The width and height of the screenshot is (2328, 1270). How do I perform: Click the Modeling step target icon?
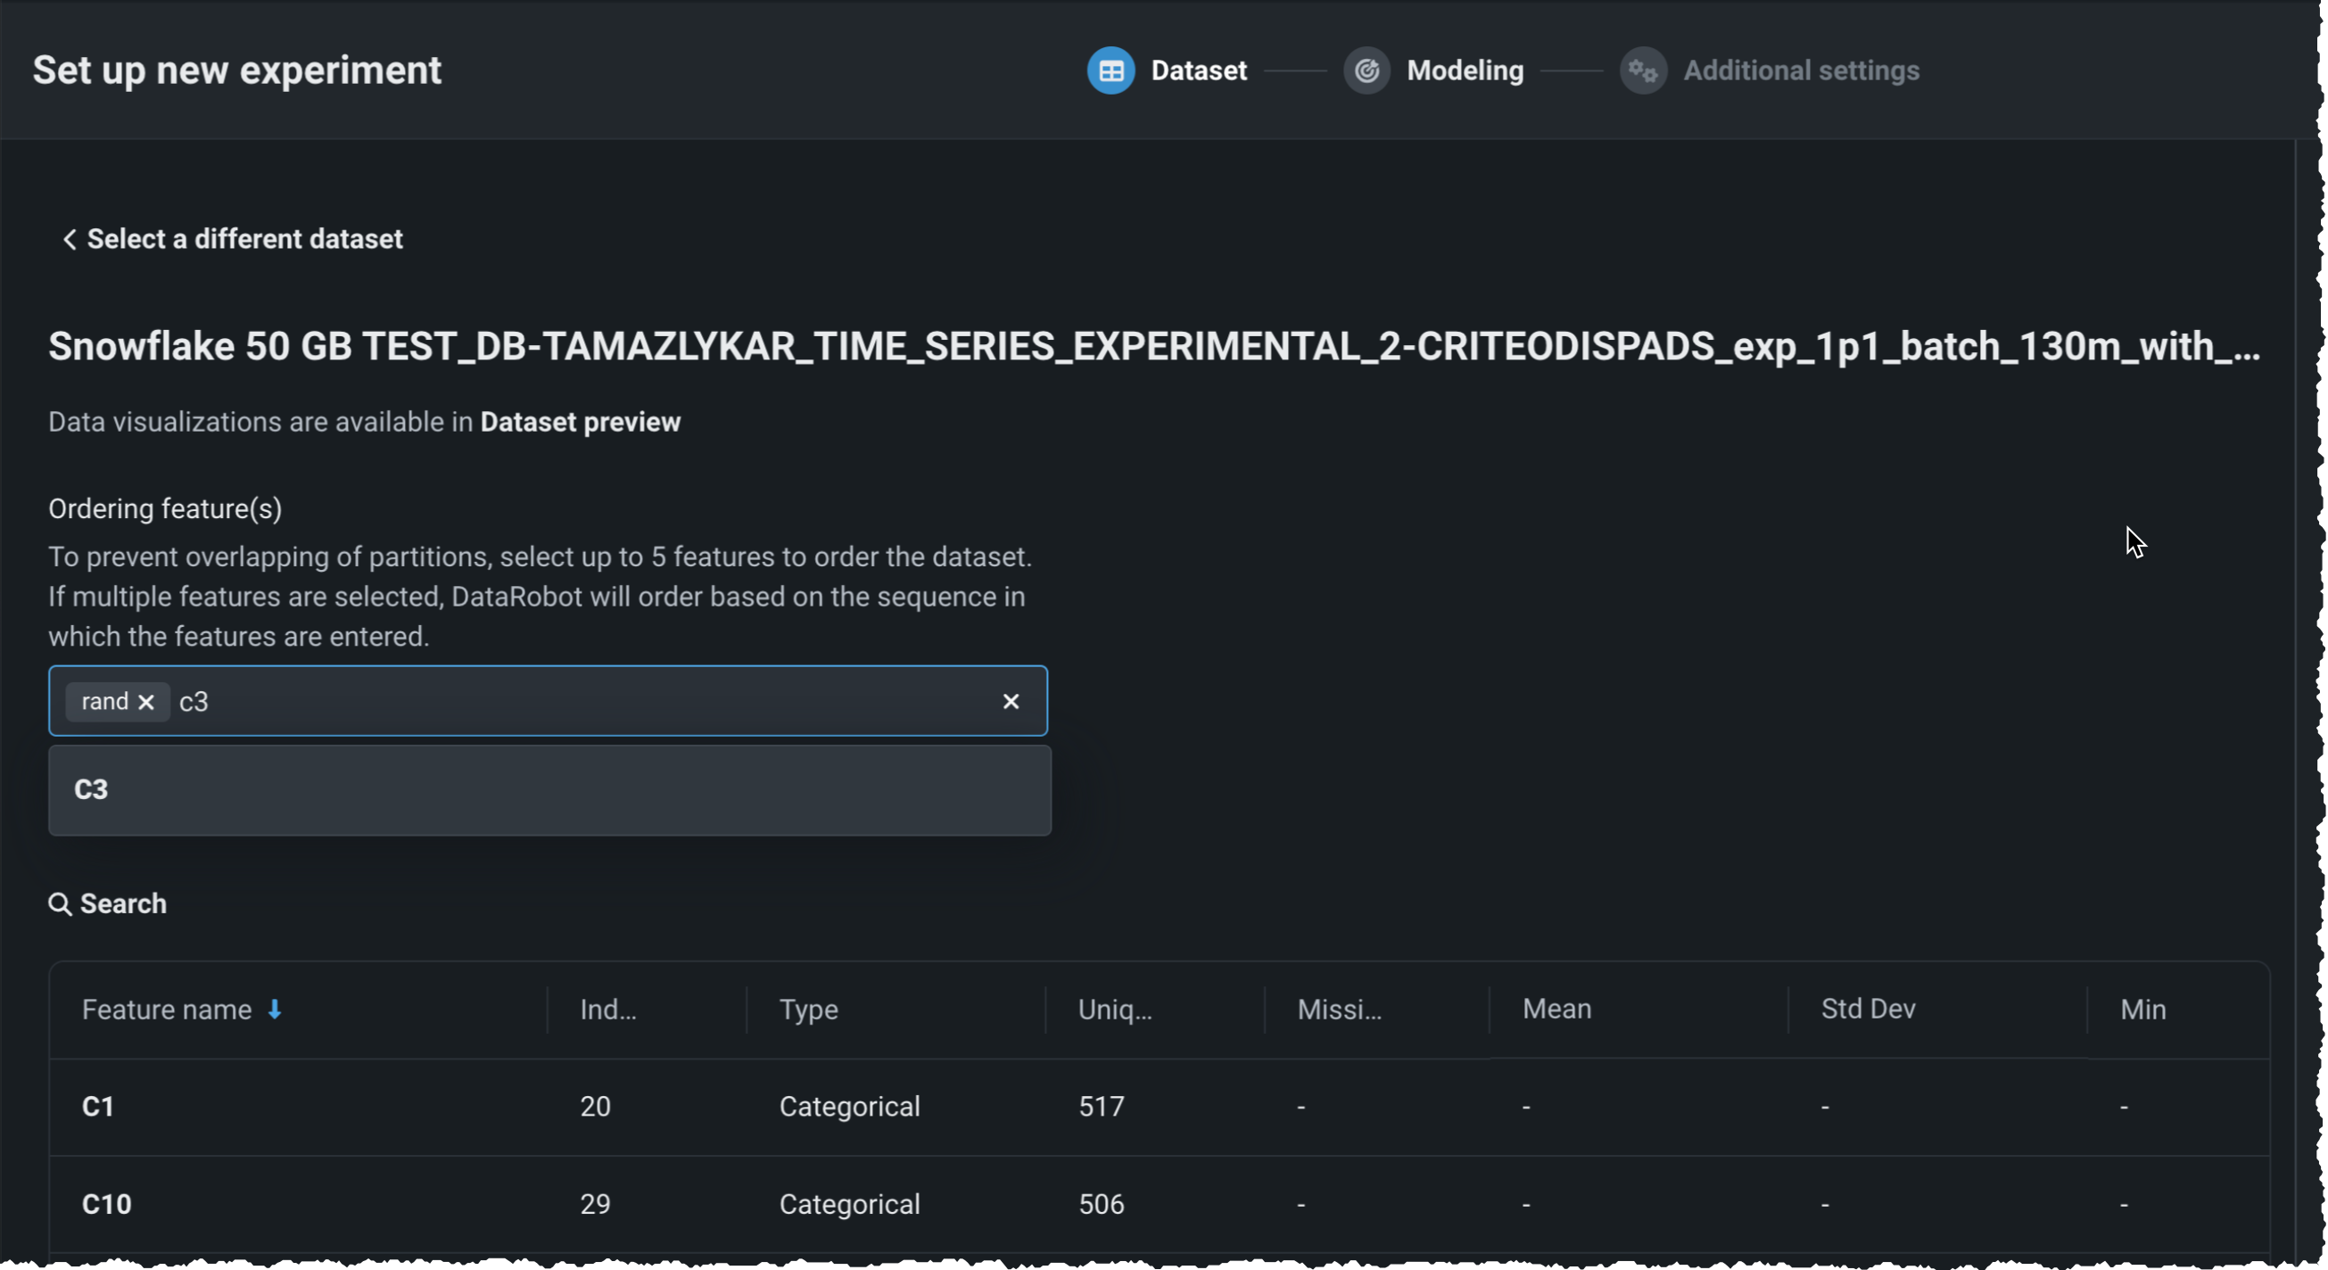1366,70
